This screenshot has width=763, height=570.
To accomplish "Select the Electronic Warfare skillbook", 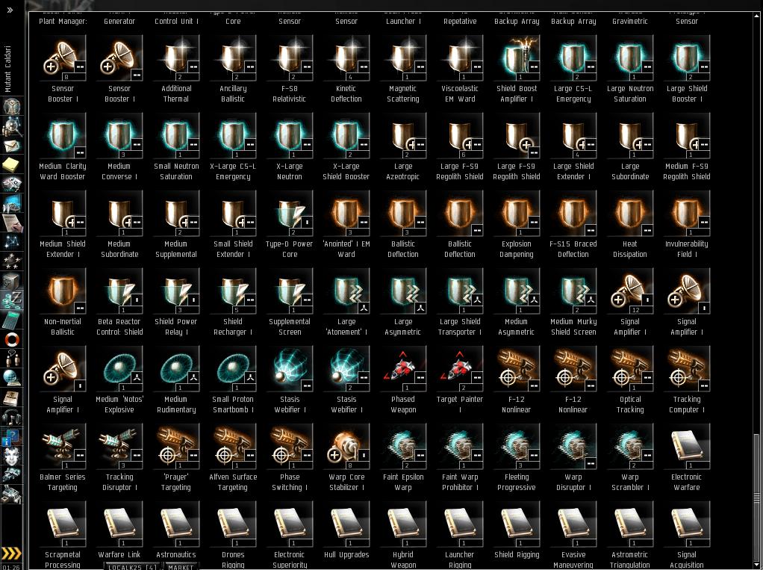I will point(687,446).
